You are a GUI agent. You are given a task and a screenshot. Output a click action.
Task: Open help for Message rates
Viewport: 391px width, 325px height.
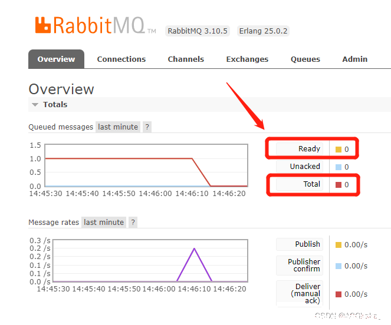(x=133, y=222)
